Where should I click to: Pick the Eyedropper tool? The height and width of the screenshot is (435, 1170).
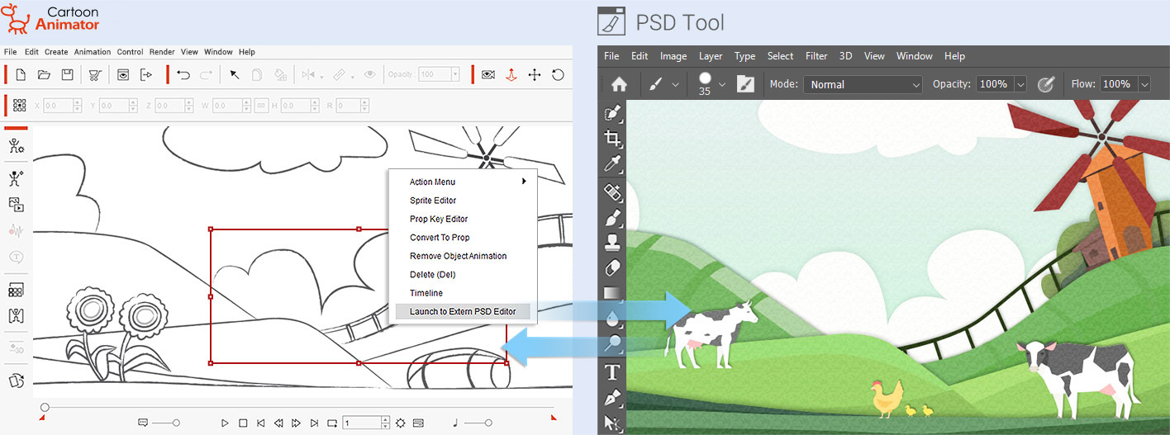coord(612,163)
